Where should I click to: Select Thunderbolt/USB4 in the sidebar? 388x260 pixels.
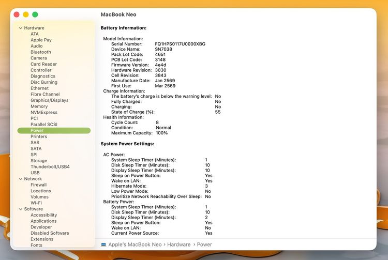50,166
